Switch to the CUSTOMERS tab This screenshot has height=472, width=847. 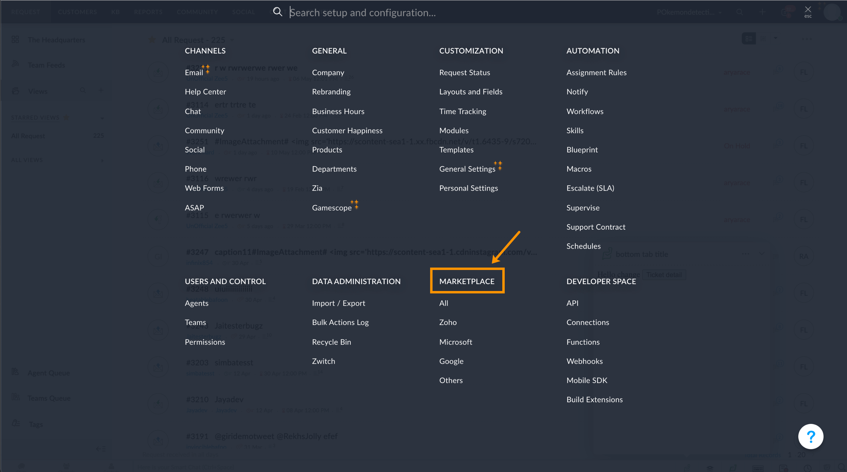pos(77,12)
